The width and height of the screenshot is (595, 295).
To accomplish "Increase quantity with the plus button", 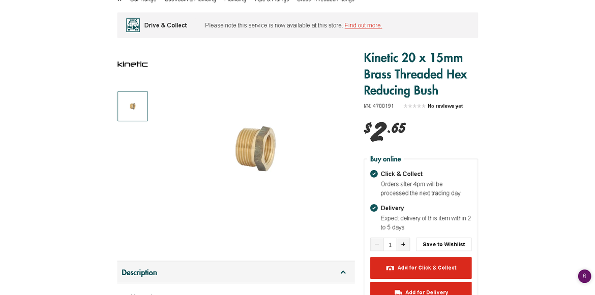I will (403, 244).
